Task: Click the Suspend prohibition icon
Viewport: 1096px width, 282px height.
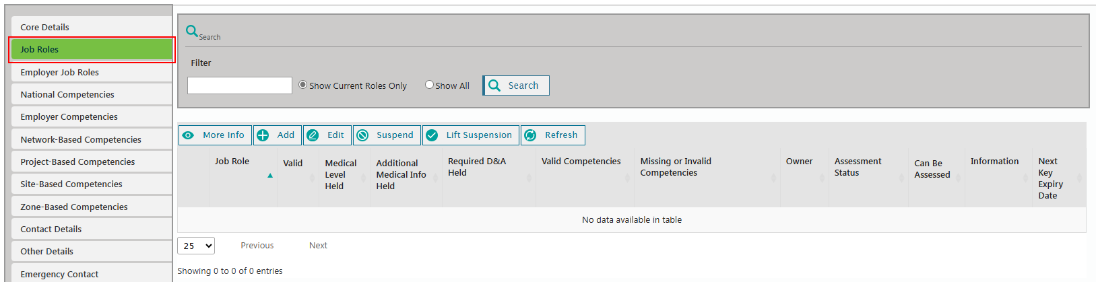Action: [x=362, y=135]
